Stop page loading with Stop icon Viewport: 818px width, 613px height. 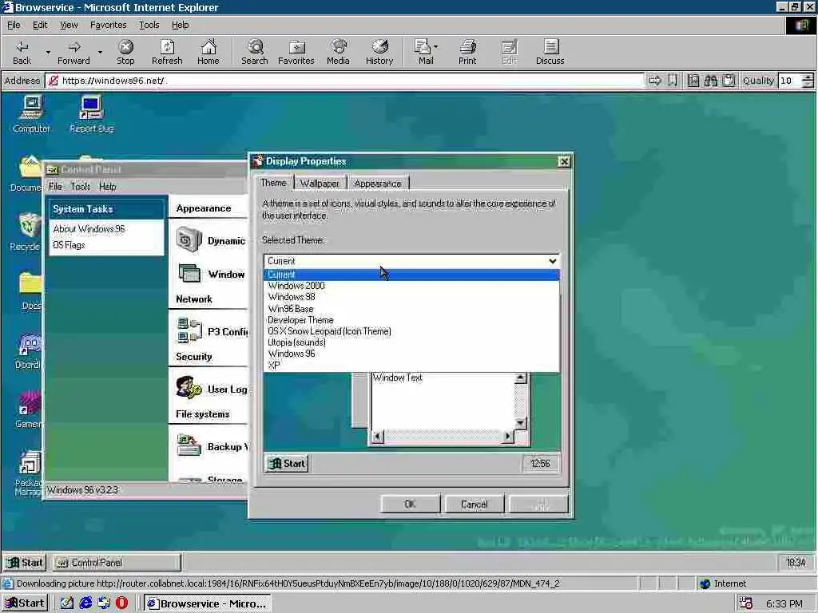pyautogui.click(x=125, y=52)
